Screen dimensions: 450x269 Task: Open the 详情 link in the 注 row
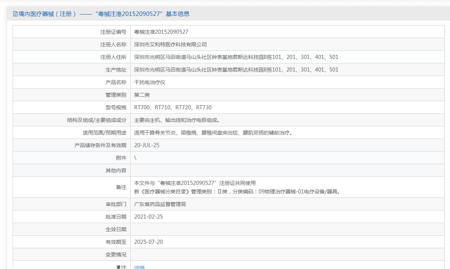coord(139,267)
